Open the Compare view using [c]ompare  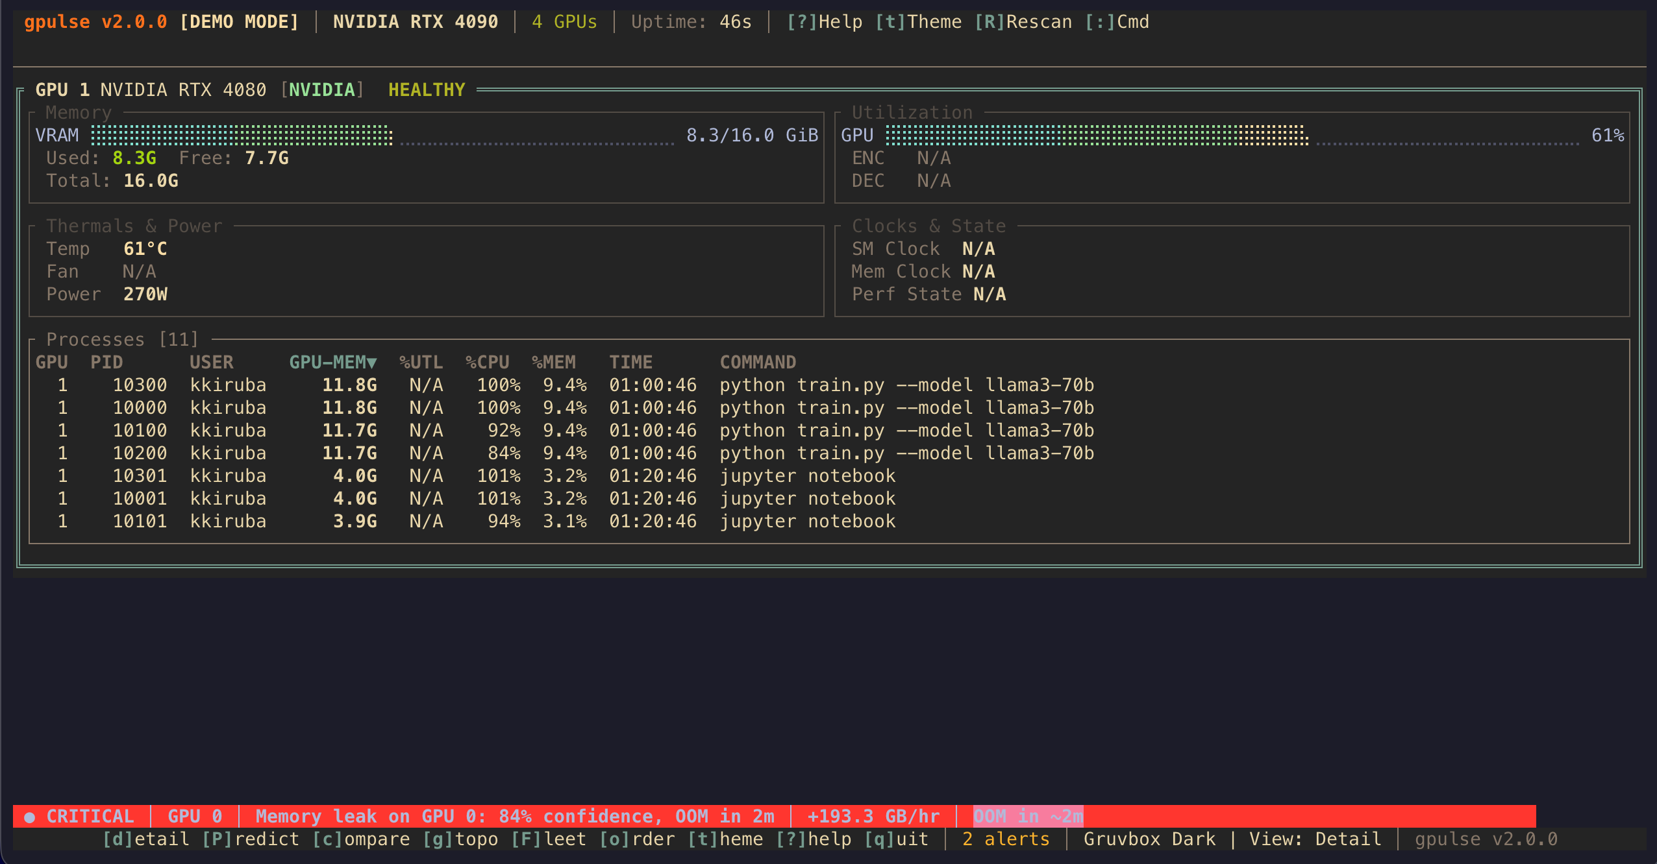coord(362,839)
